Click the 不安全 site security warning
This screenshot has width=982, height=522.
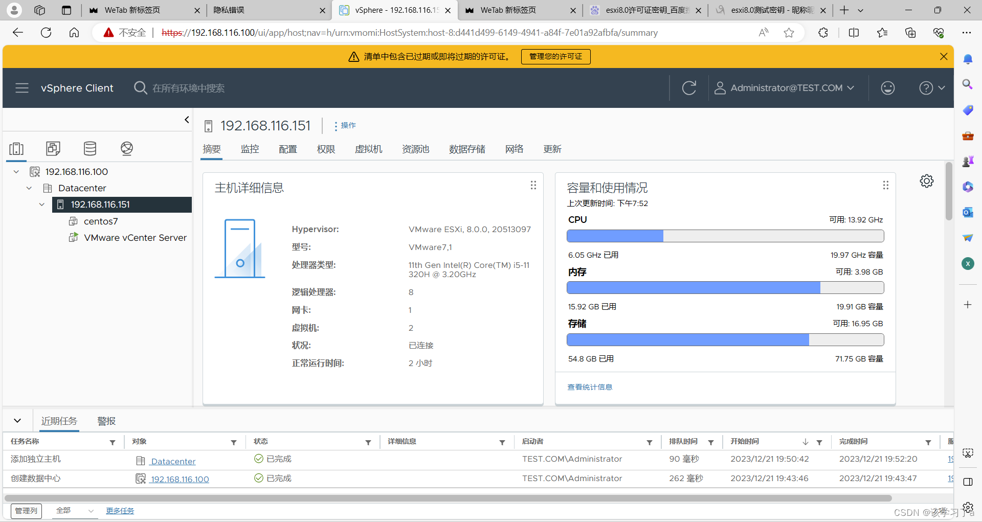point(125,33)
